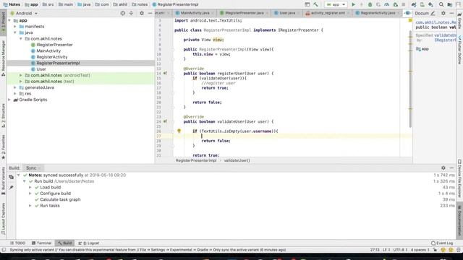Switch to activity_register.xml editor tab
Viewport: 463px width, 260px height.
[x=328, y=13]
